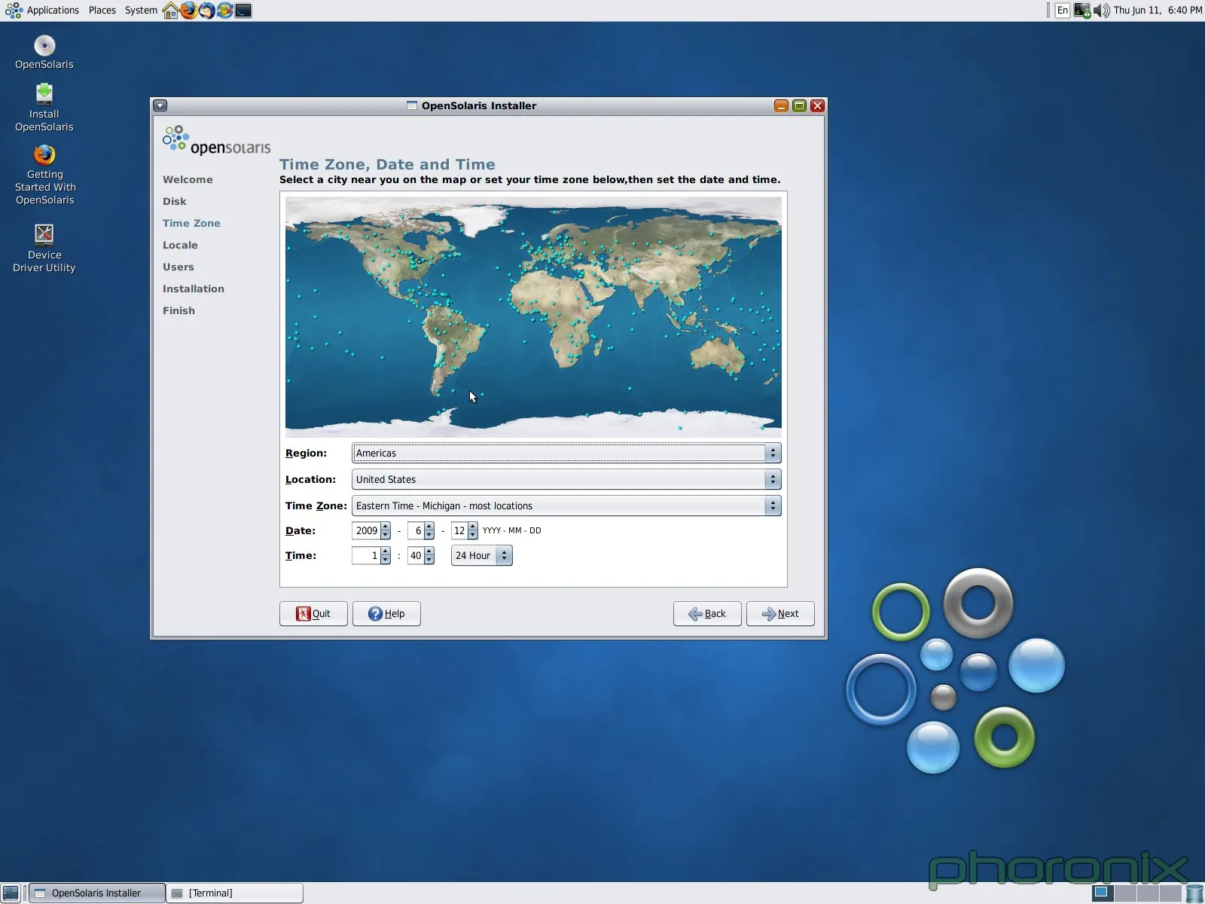Viewport: 1205px width, 904px height.
Task: Click the En input language indicator
Action: tap(1062, 11)
